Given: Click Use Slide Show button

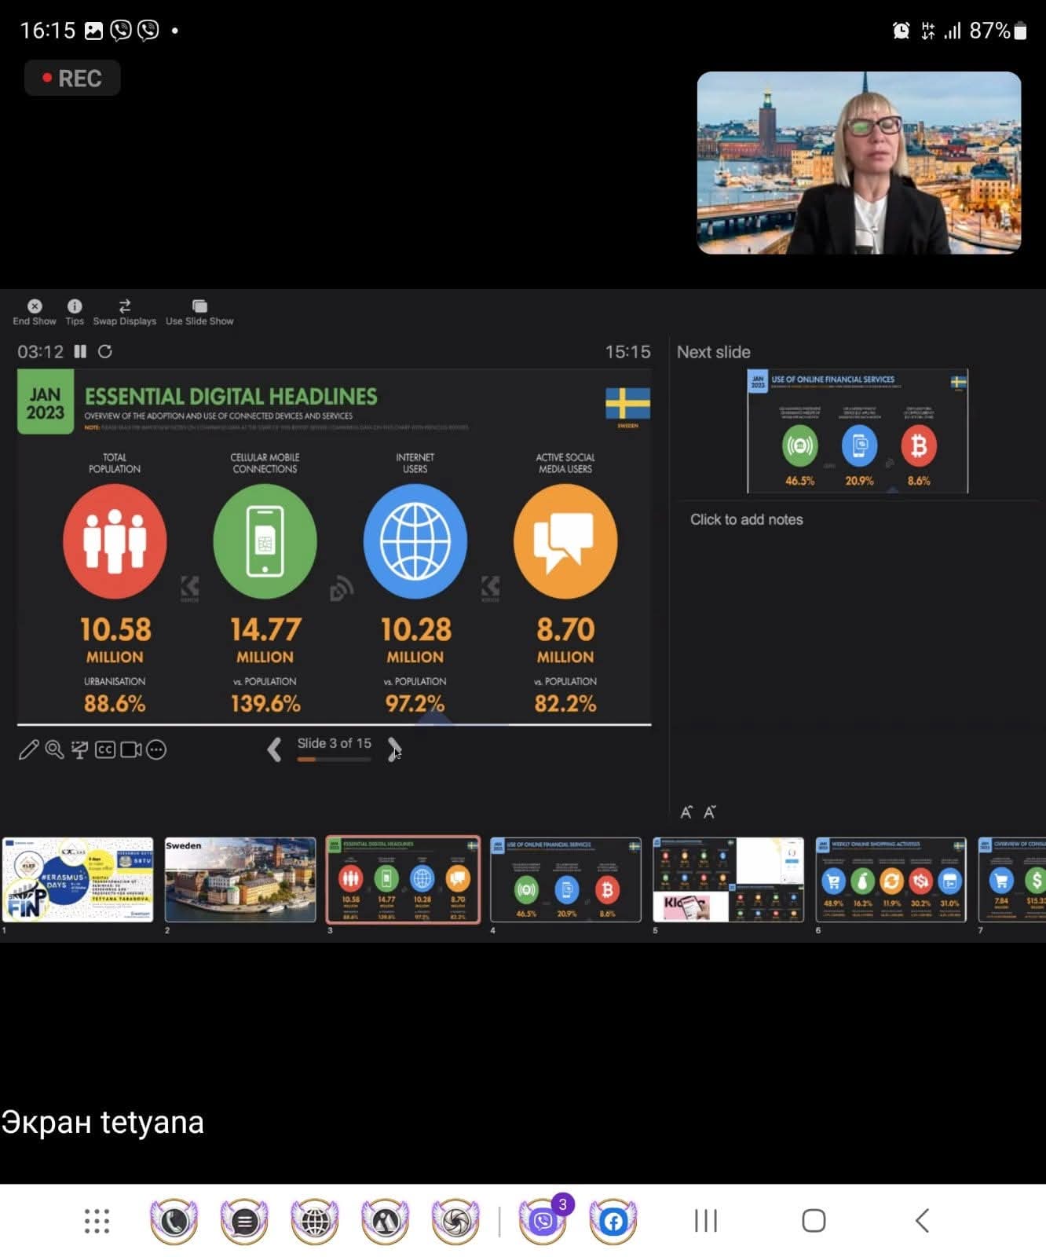Looking at the screenshot, I should coord(199,306).
